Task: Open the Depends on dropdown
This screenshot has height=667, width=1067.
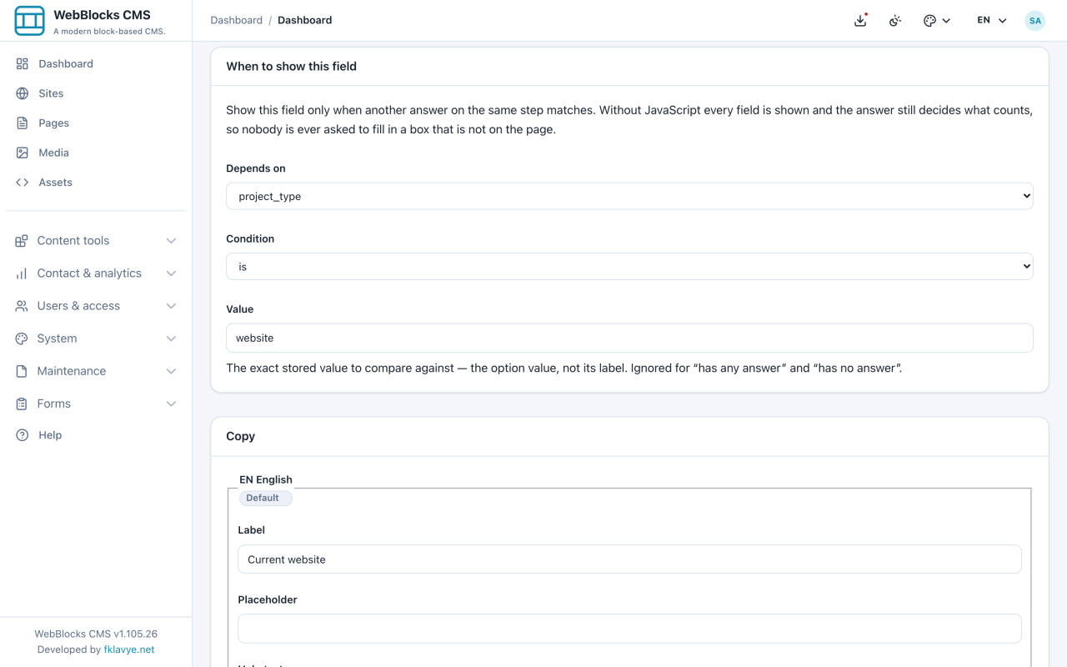Action: point(629,196)
